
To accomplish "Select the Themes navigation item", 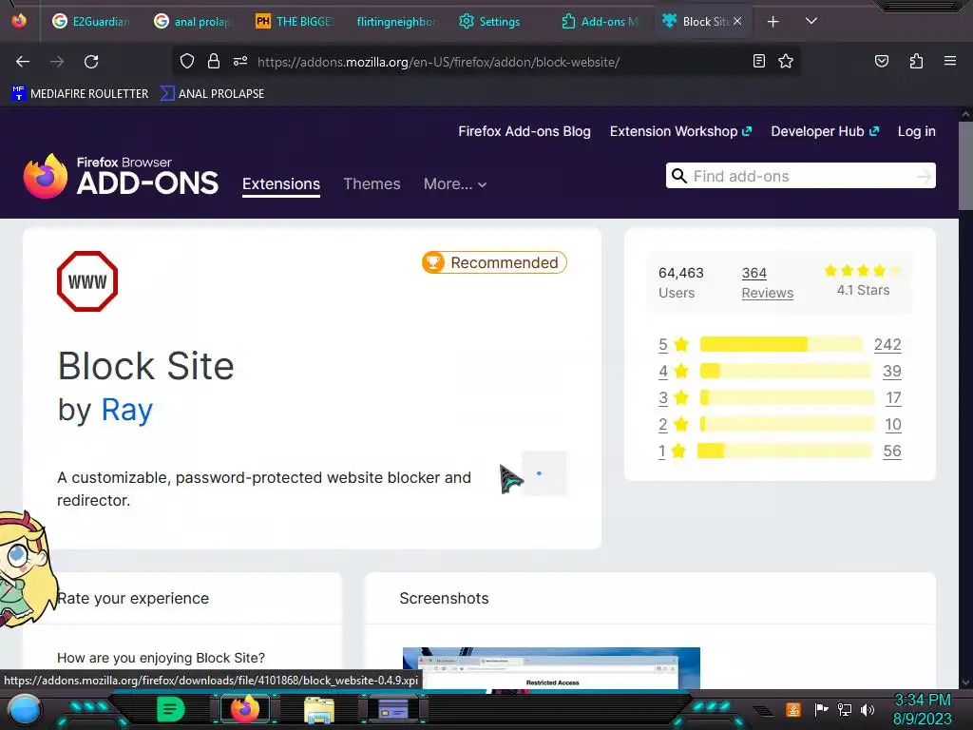I will coord(372,184).
